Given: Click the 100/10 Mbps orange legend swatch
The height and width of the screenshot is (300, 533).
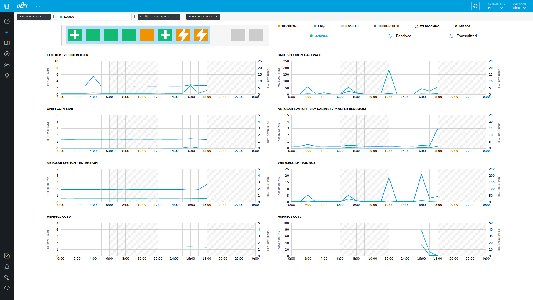Looking at the screenshot, I should (x=279, y=26).
